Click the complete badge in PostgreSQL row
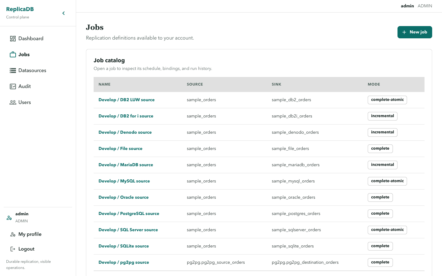 (380, 214)
